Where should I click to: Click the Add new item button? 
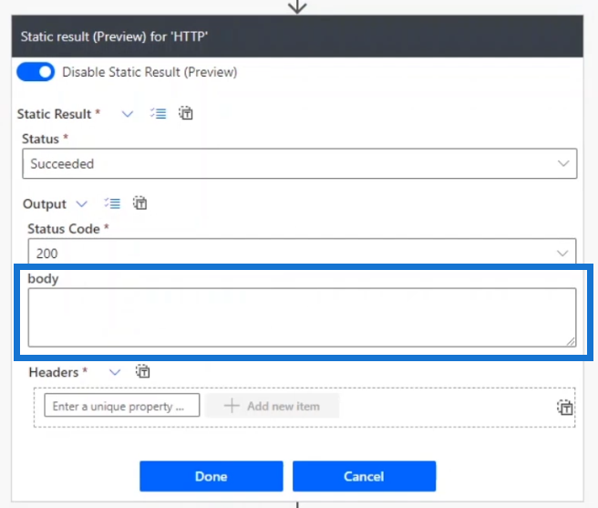[272, 406]
